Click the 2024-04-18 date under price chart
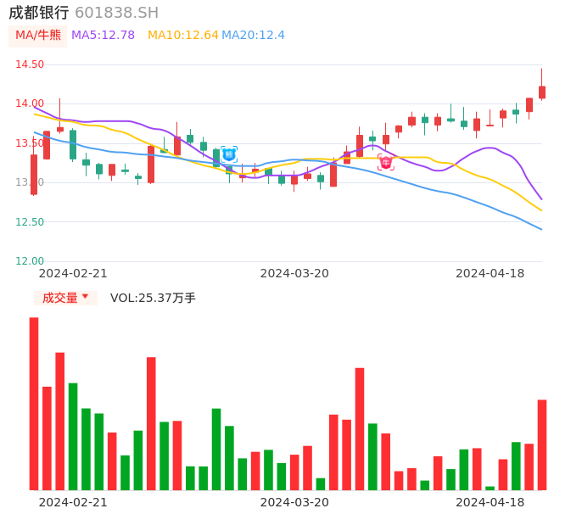This screenshot has height=514, width=582. [490, 273]
